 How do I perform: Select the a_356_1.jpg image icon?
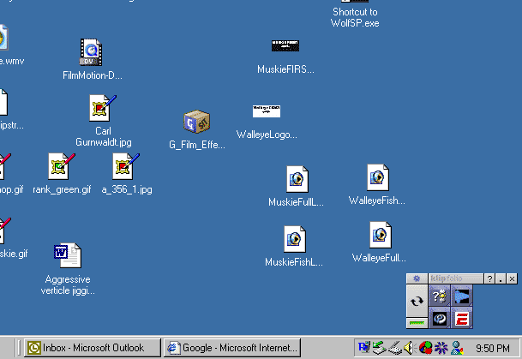(x=126, y=167)
